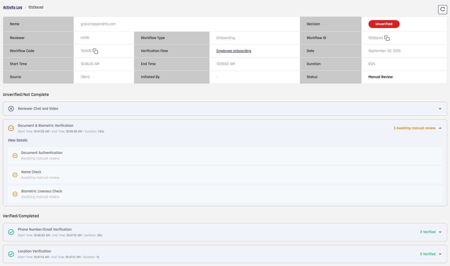
Task: Click the Onboarding workflow type value
Action: pyautogui.click(x=226, y=38)
